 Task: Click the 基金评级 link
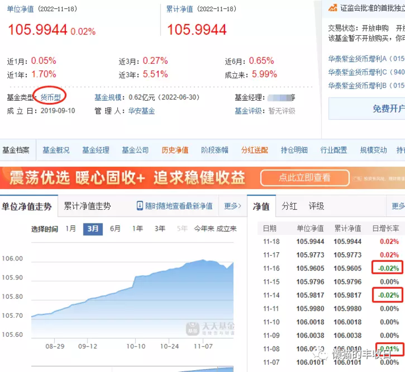click(248, 111)
